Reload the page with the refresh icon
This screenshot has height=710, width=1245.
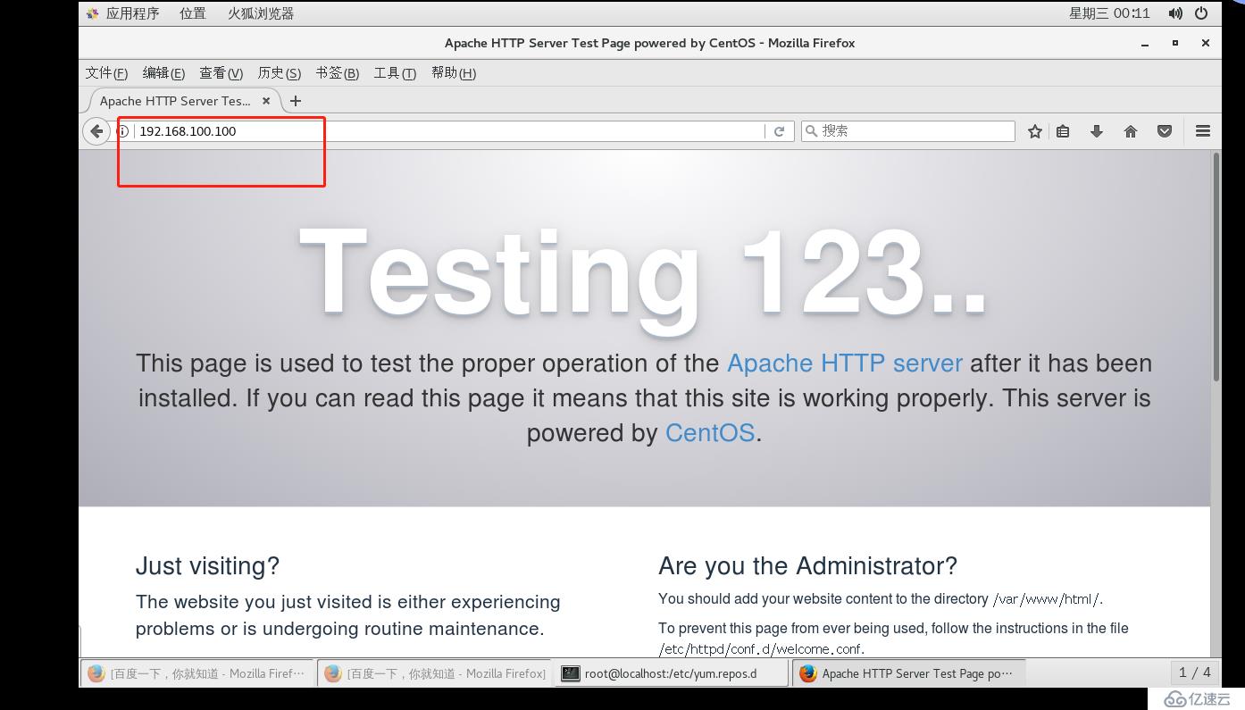(x=779, y=131)
